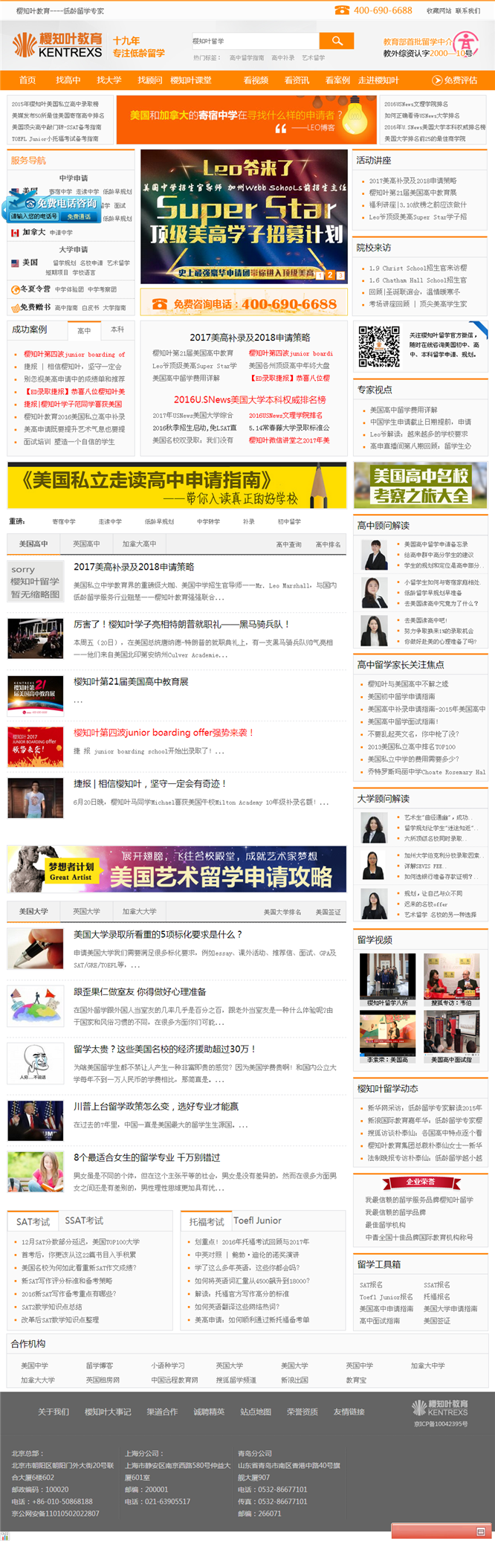The width and height of the screenshot is (495, 1541).
Task: Open 看视频 in the orange navigation bar
Action: point(256,80)
